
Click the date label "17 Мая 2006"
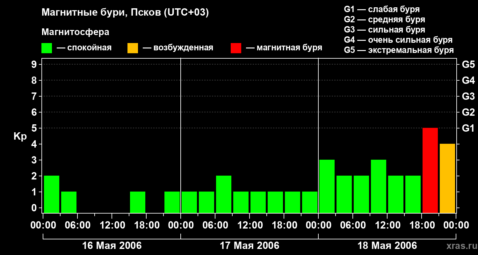(250, 245)
